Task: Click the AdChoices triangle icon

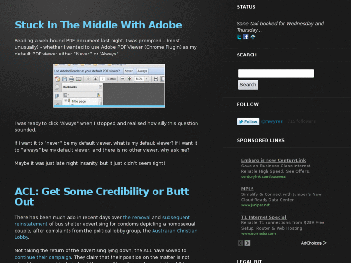Action: [x=325, y=243]
